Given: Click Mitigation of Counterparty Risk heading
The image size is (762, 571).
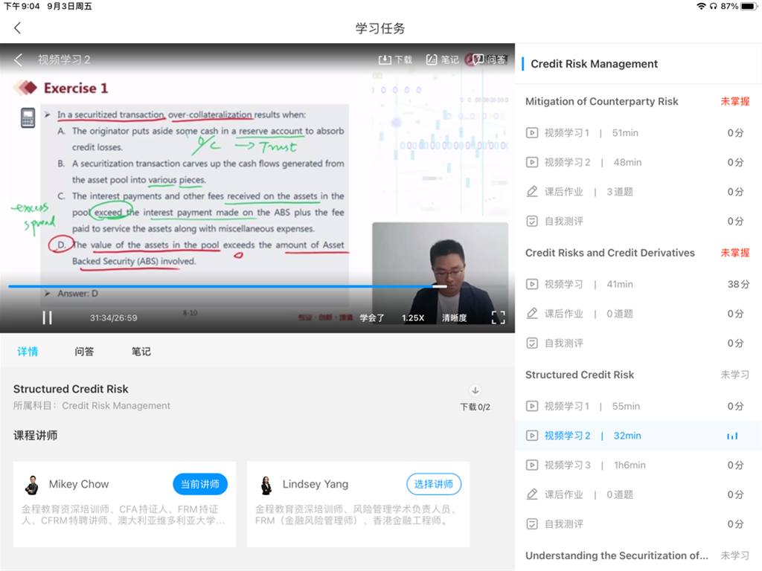Looking at the screenshot, I should (x=601, y=101).
